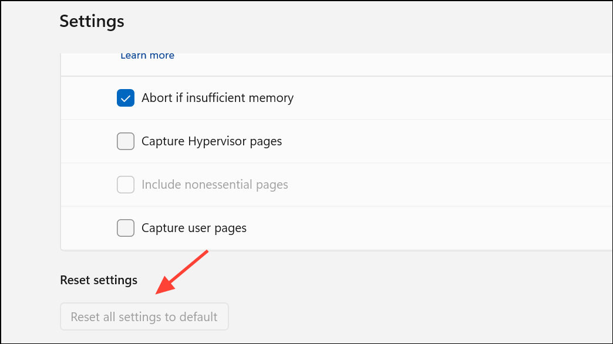The width and height of the screenshot is (613, 344).
Task: Click the greyed-out Include nonessential pages checkbox
Action: click(126, 185)
